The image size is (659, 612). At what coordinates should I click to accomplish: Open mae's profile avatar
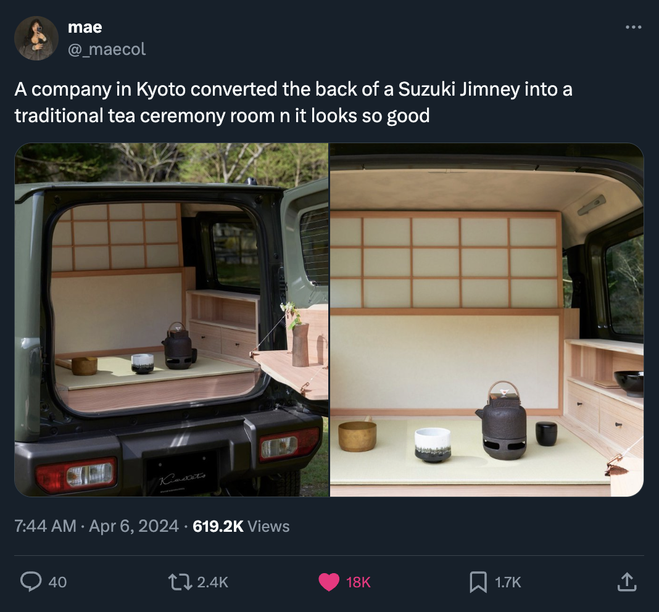click(x=36, y=38)
